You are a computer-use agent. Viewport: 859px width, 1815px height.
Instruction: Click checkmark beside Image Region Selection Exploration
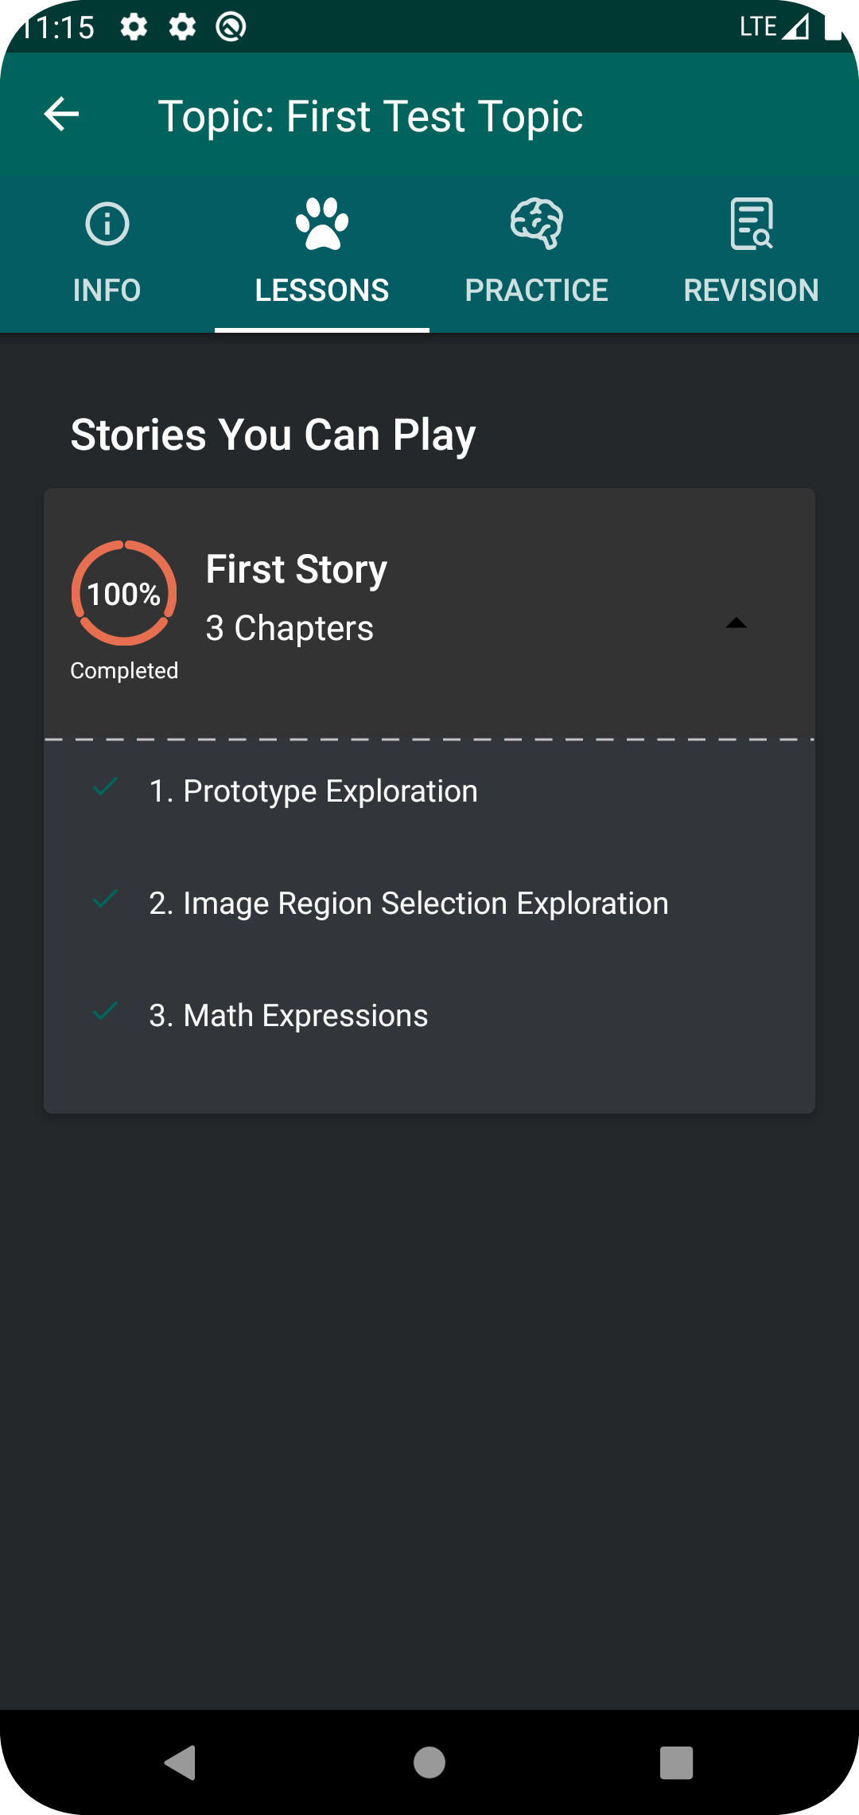click(105, 899)
